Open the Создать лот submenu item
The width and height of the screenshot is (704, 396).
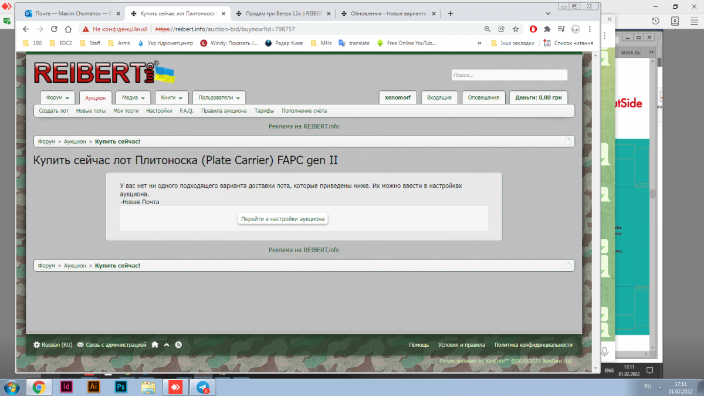click(x=53, y=111)
